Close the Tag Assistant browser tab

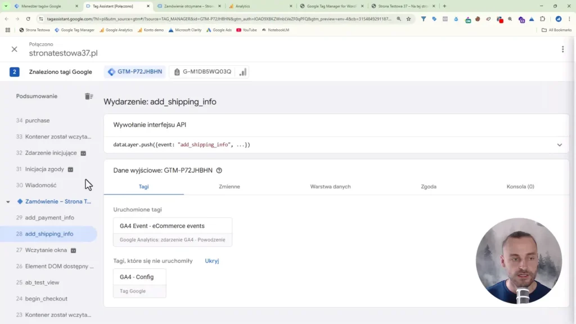tap(148, 6)
